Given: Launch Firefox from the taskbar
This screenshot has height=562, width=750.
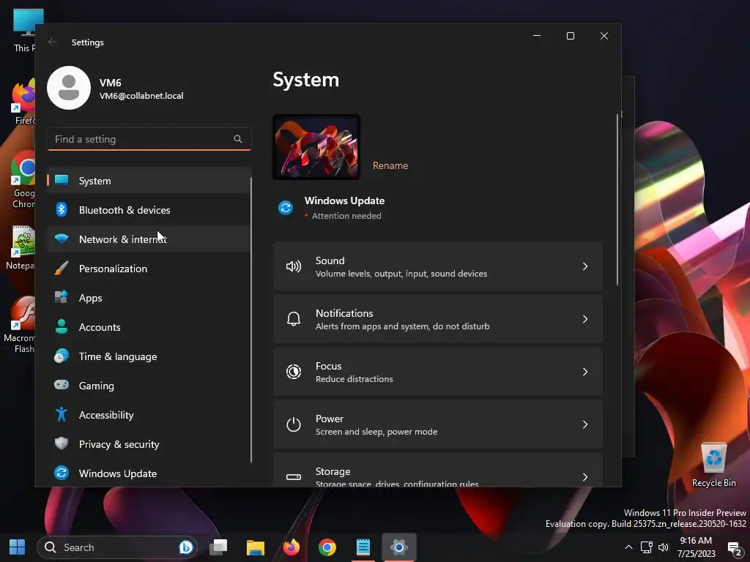Looking at the screenshot, I should click(292, 547).
